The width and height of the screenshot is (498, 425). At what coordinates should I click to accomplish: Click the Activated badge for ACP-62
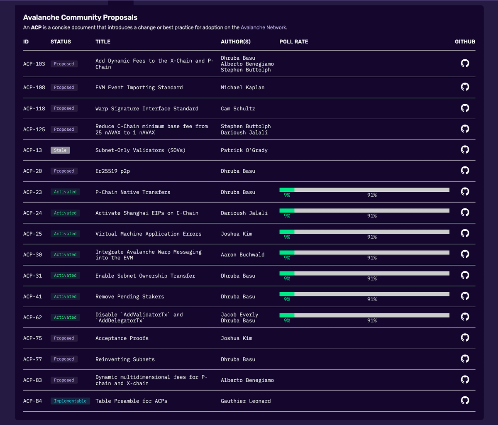click(65, 317)
